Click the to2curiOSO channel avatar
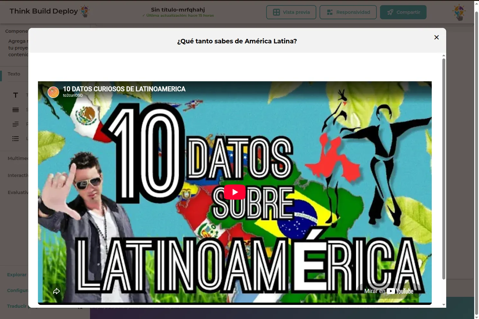The width and height of the screenshot is (479, 319). (x=53, y=92)
